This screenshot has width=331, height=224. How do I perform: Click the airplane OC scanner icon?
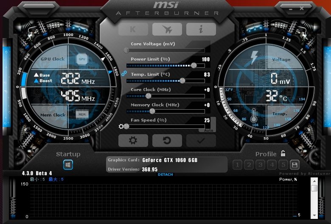point(167,29)
